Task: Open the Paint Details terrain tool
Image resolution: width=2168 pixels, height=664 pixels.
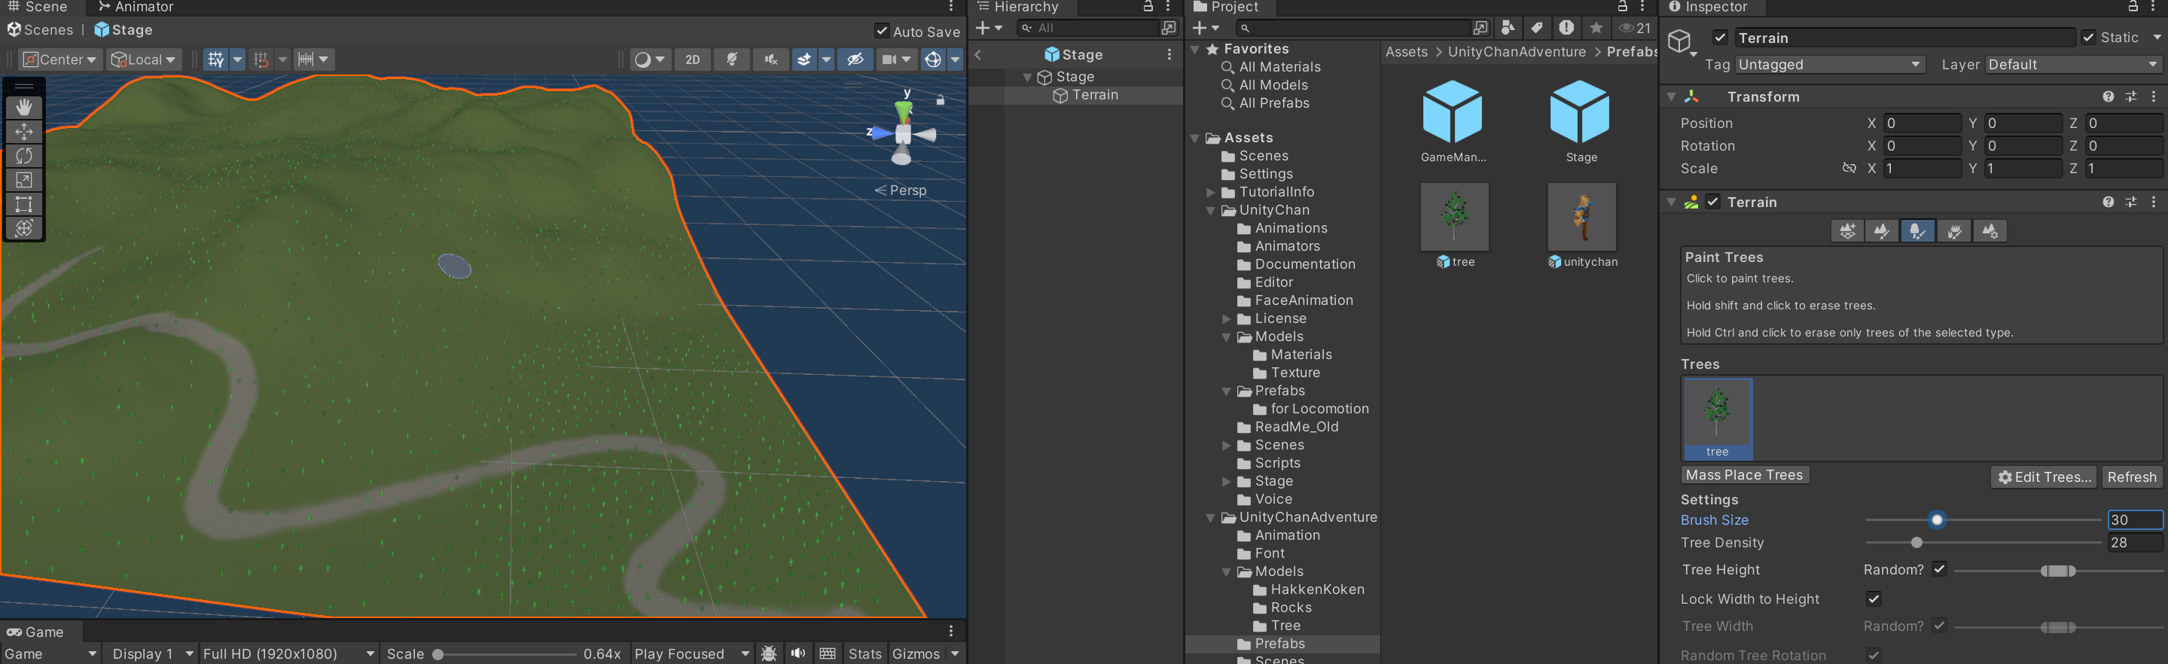Action: pyautogui.click(x=1953, y=230)
